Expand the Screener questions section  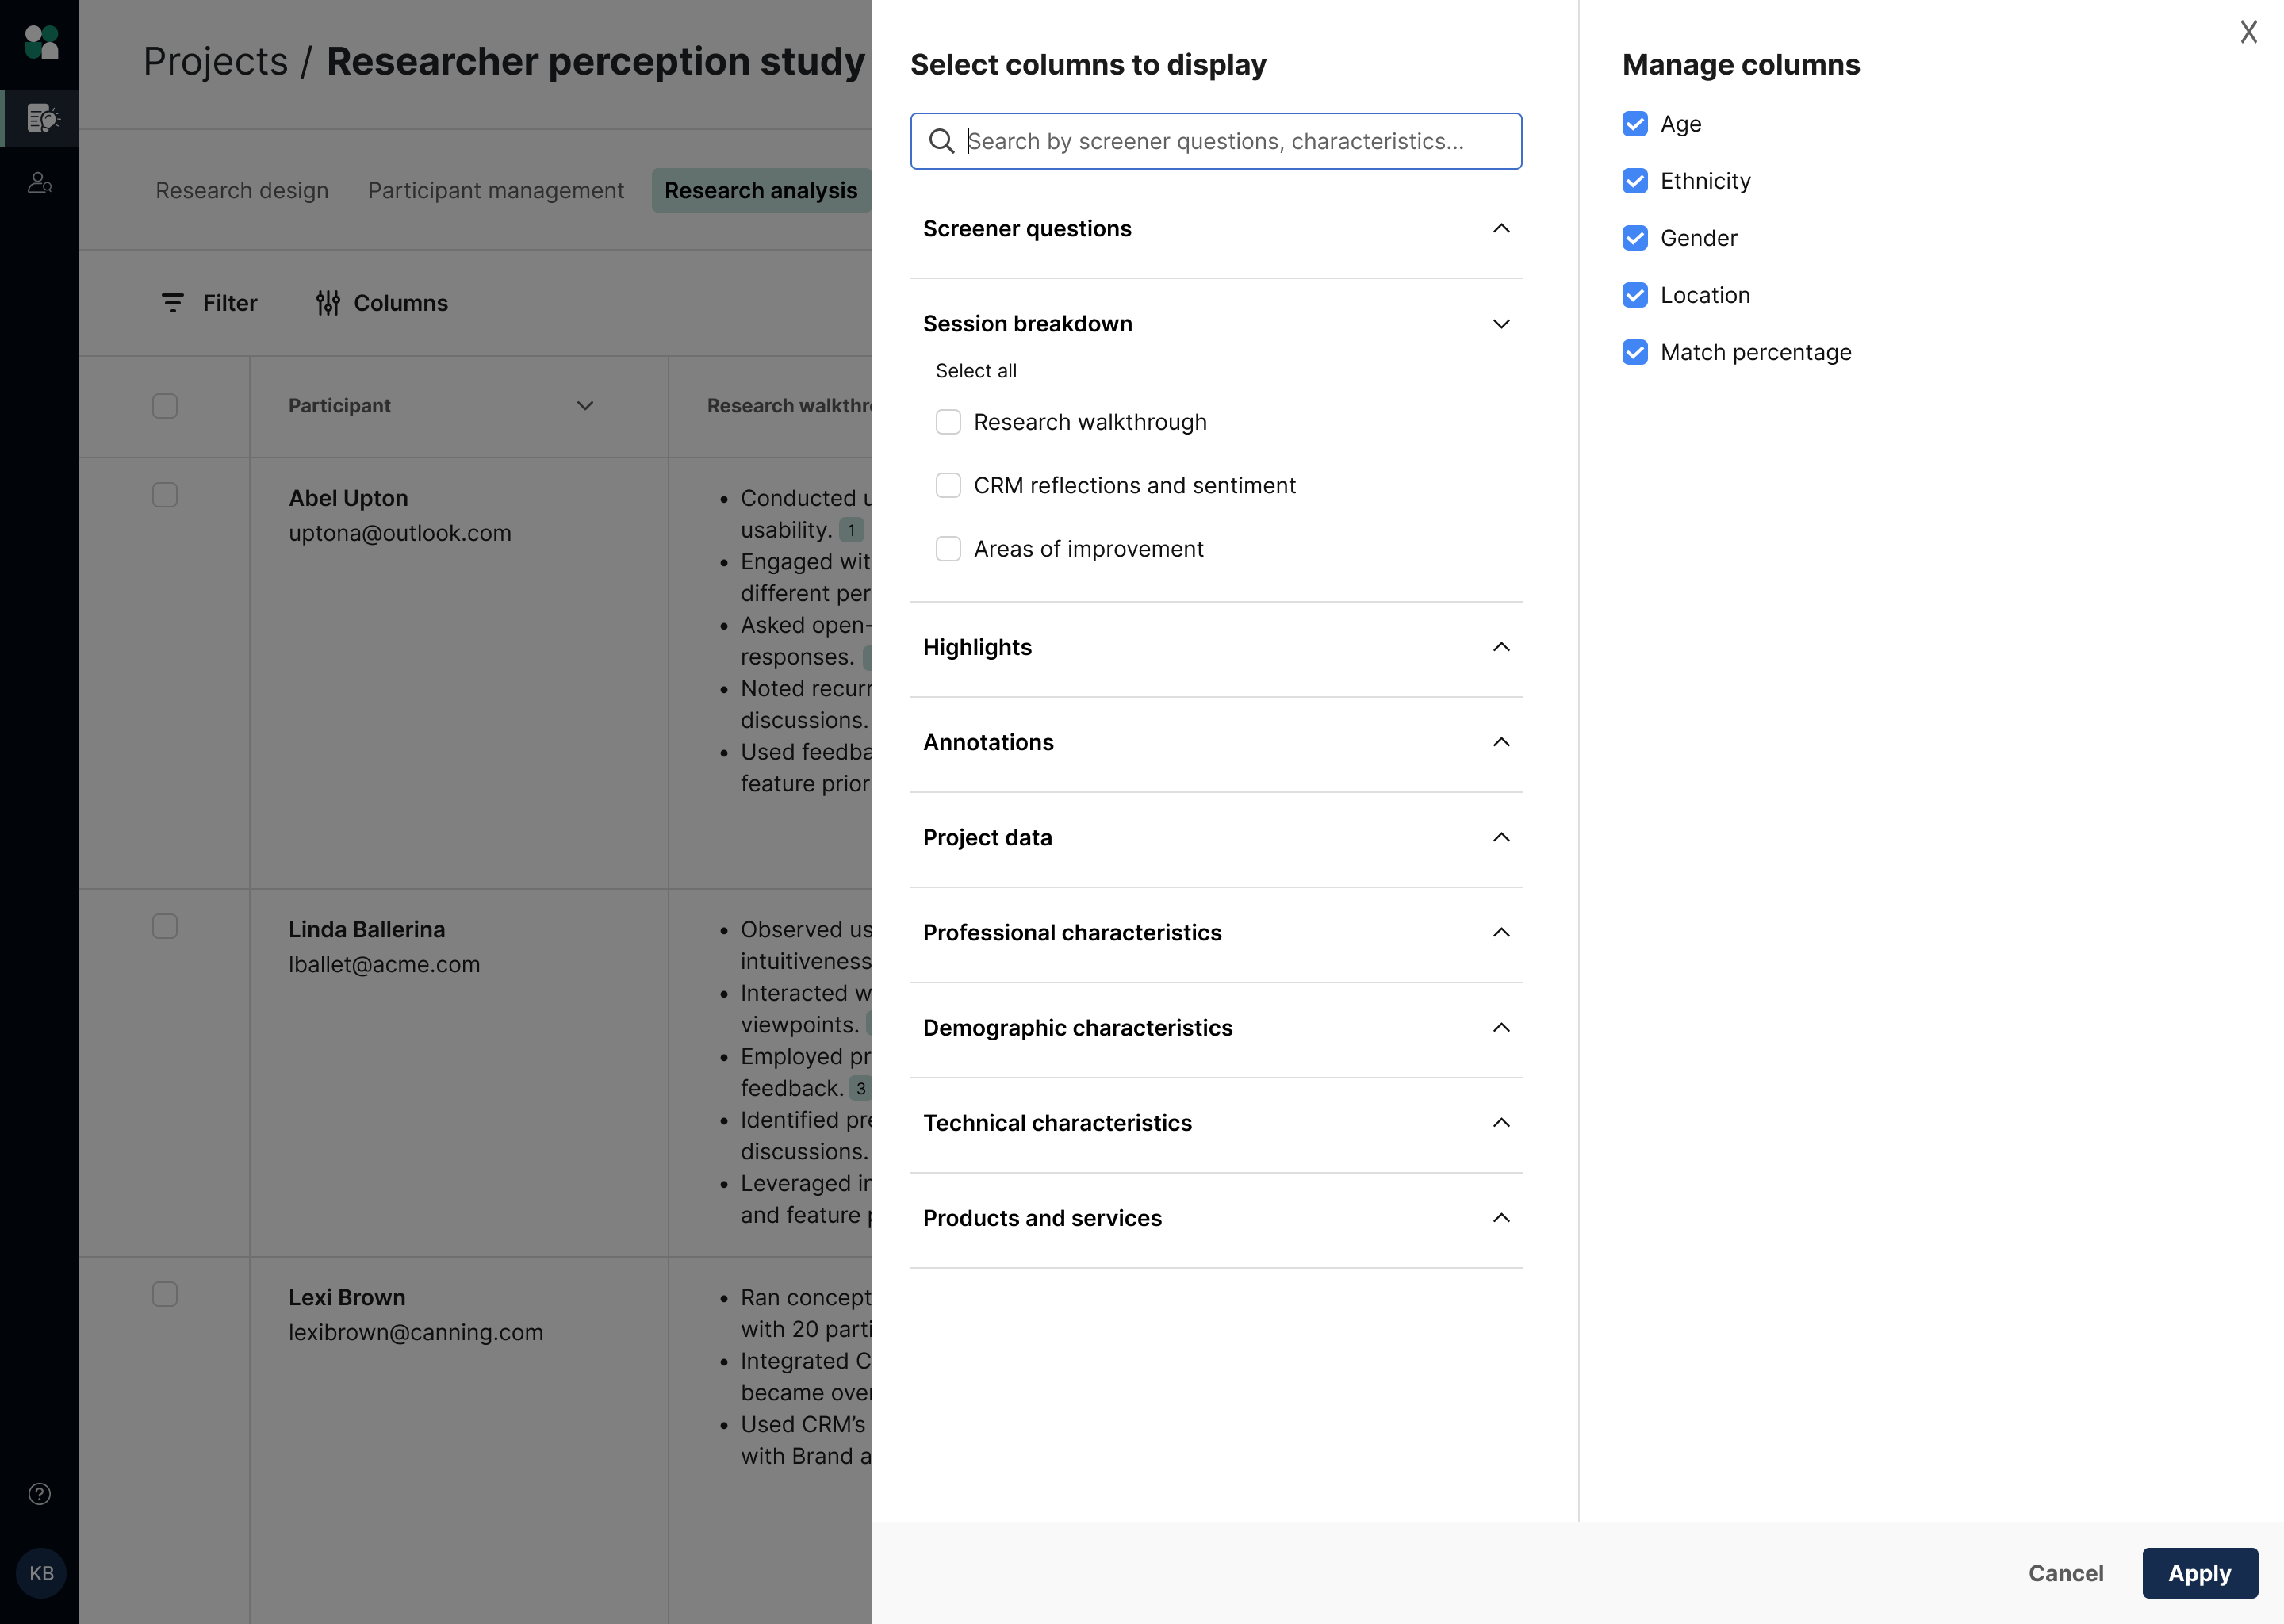tap(1500, 229)
